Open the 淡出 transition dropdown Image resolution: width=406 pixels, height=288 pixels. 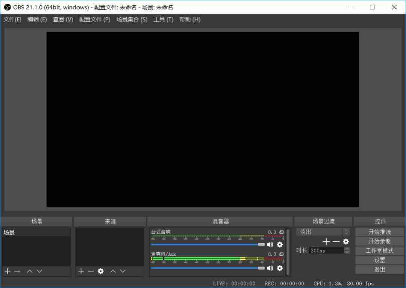pos(323,232)
